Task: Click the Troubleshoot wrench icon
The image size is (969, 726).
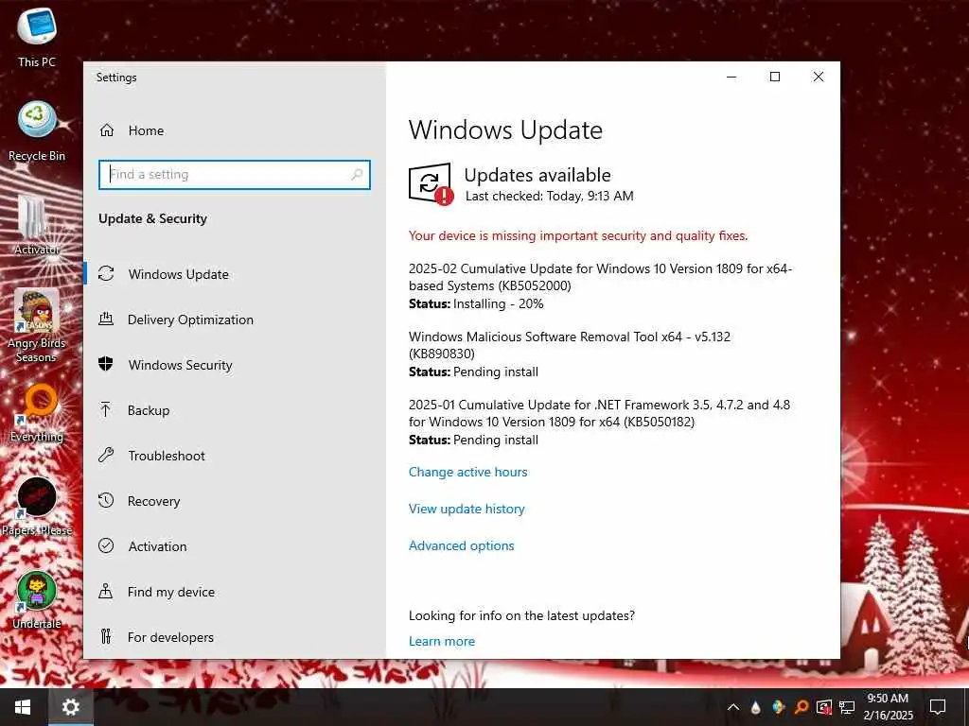Action: [106, 455]
